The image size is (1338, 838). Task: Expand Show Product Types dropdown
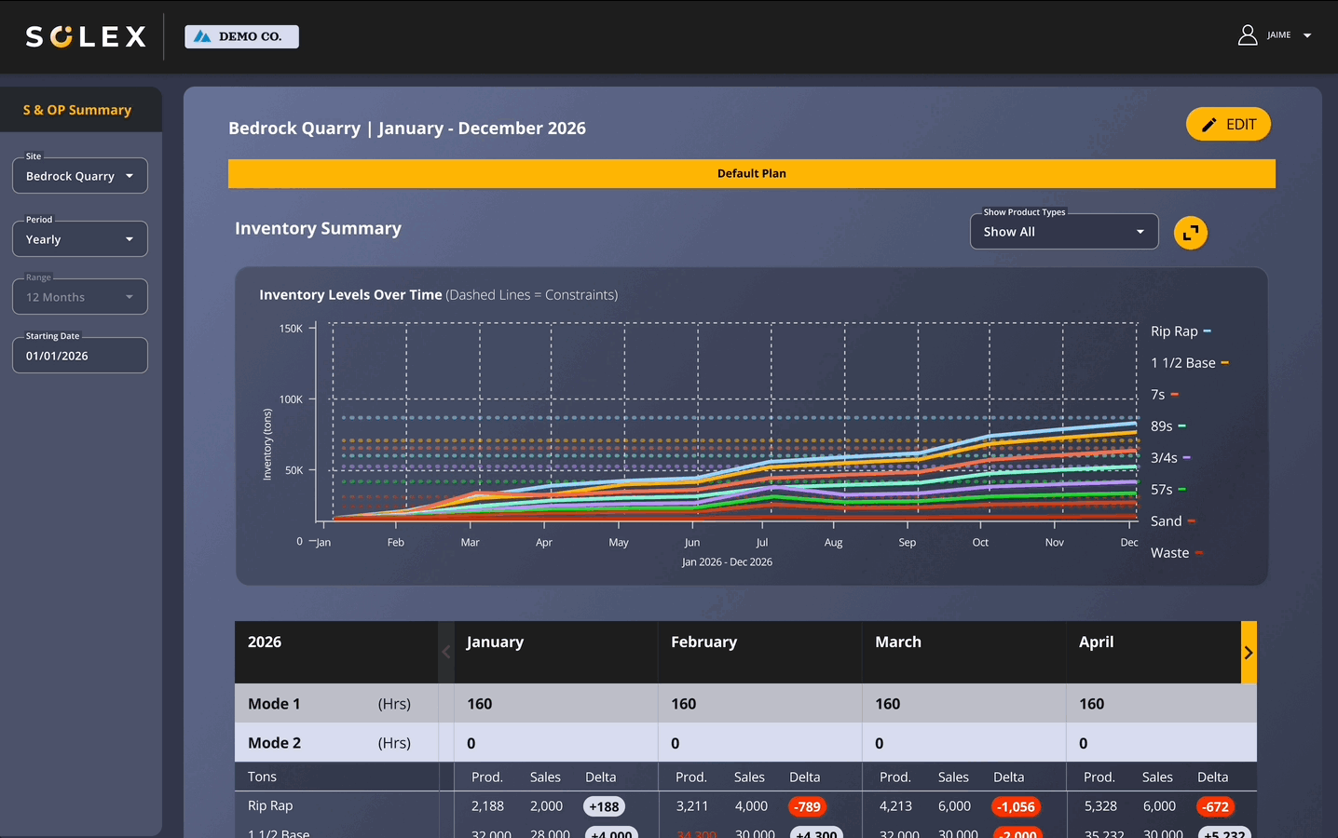[x=1063, y=232]
